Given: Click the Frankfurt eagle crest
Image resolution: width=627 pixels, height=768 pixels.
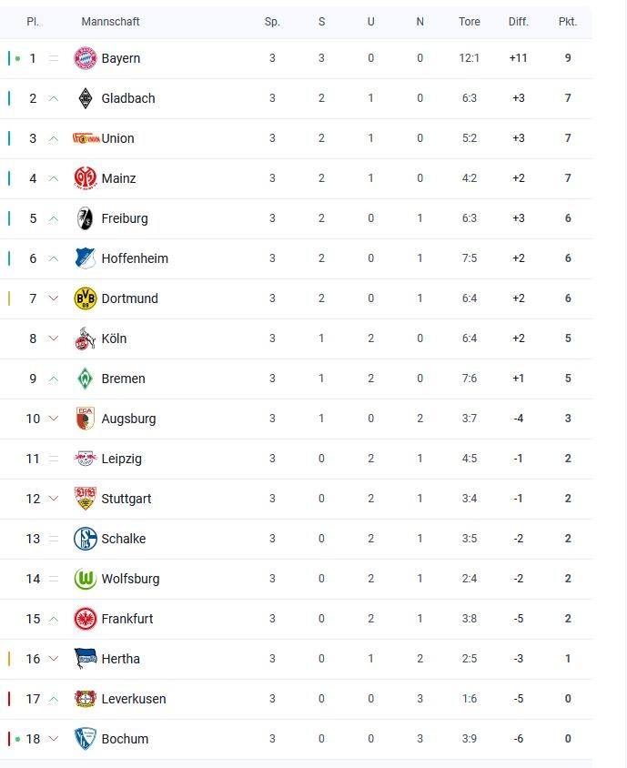Looking at the screenshot, I should [86, 619].
